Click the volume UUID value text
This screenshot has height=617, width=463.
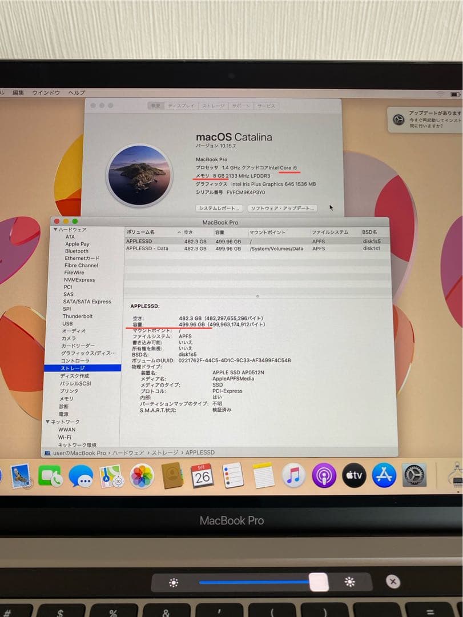pos(235,360)
